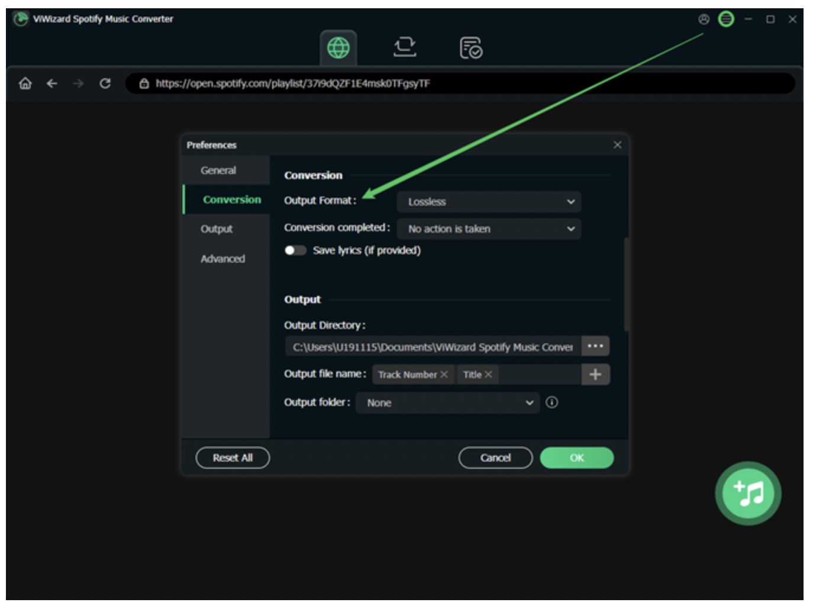Click the green add music button
Image resolution: width=813 pixels, height=612 pixels.
point(748,493)
